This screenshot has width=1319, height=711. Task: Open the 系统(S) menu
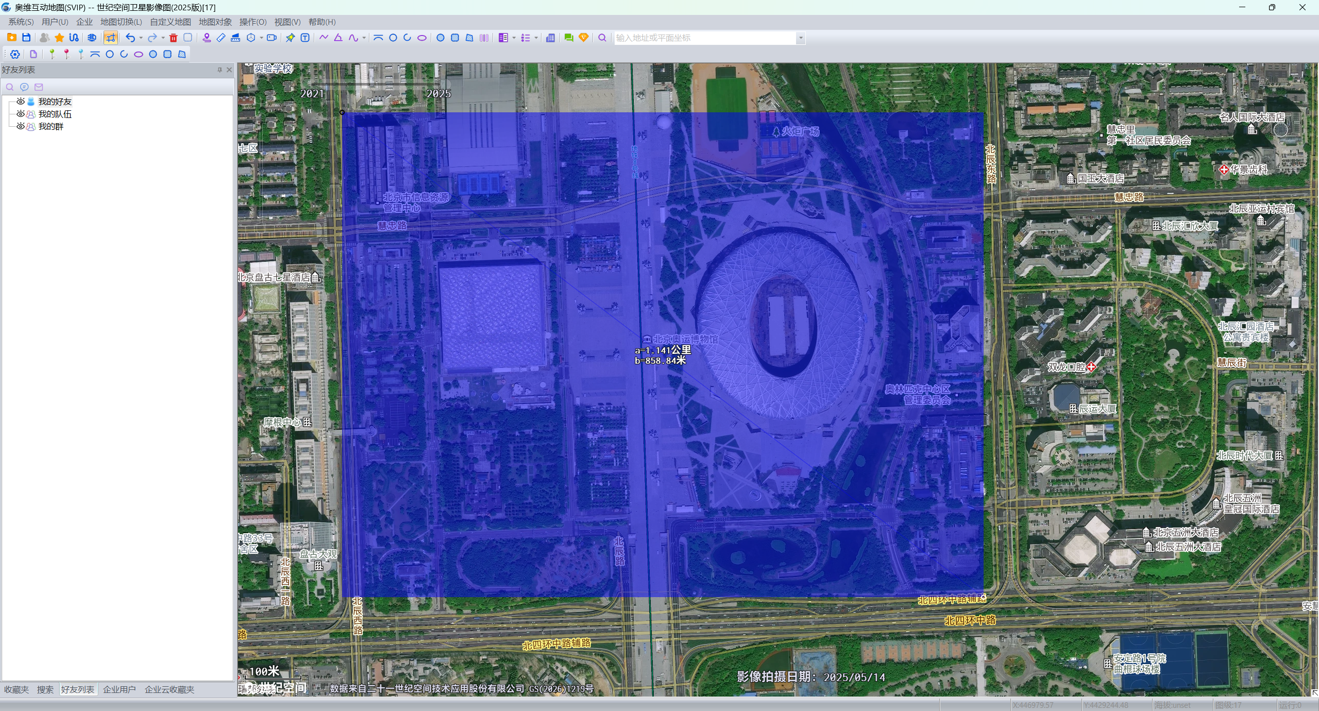coord(21,22)
